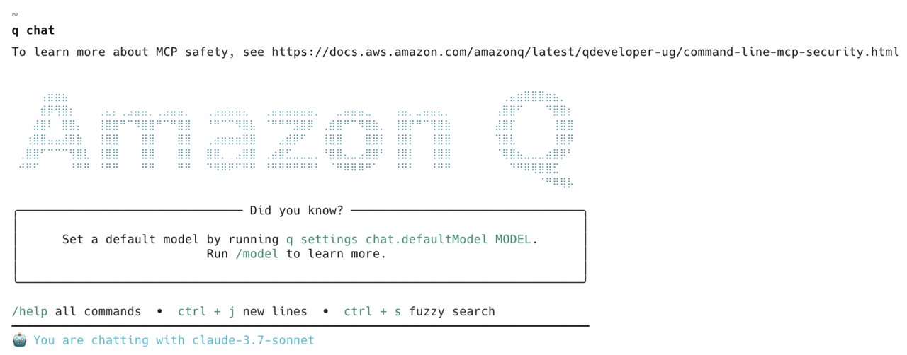The width and height of the screenshot is (907, 355).
Task: Click the ASCII art letter z
Action: coord(293,140)
